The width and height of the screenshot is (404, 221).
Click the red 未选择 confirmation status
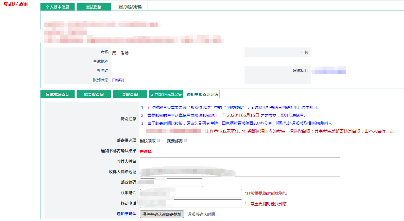[x=146, y=151]
